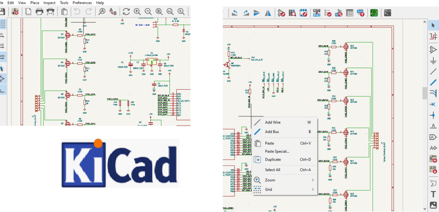Select the thick blue Add Bus tool in sidebar
439x212 pixels.
coord(433,82)
